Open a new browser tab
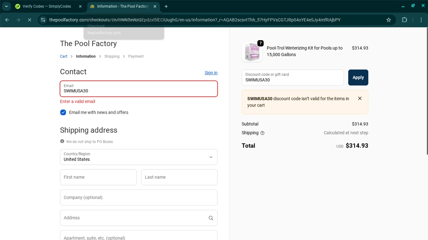The image size is (428, 240). [x=166, y=6]
